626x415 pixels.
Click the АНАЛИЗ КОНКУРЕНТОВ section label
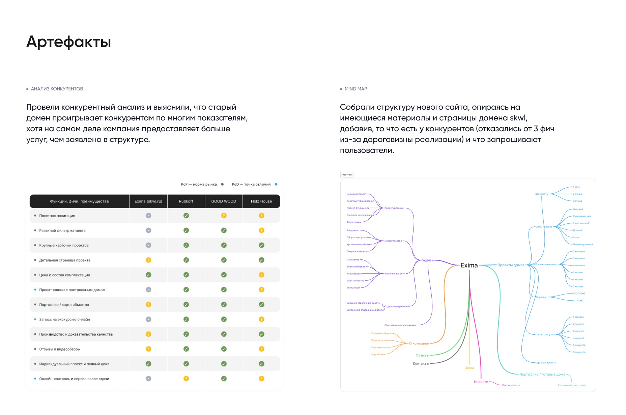(57, 89)
